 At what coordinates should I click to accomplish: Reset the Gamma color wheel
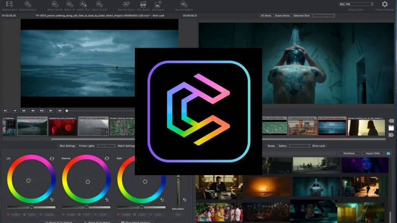pos(107,199)
